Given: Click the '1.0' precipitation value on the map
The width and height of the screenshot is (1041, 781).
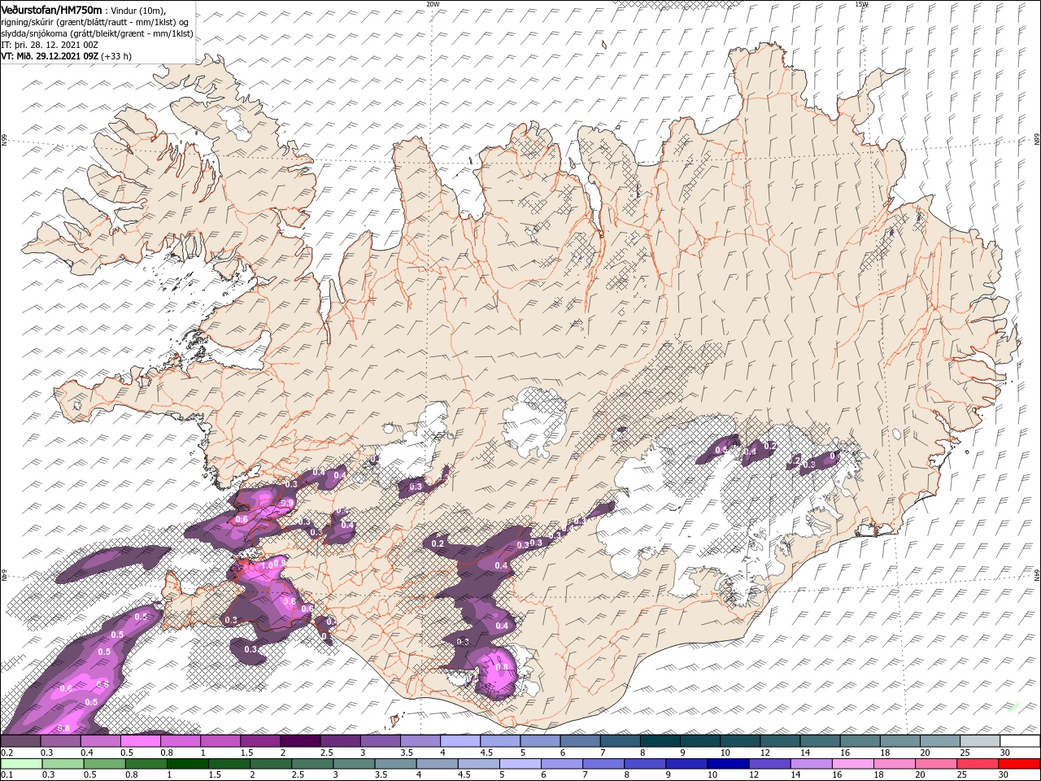Looking at the screenshot, I should 266,565.
